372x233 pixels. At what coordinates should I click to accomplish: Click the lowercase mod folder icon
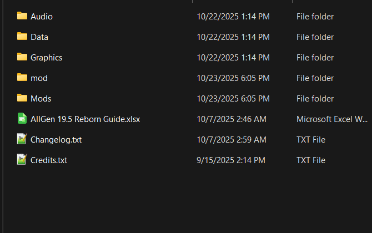click(x=22, y=78)
